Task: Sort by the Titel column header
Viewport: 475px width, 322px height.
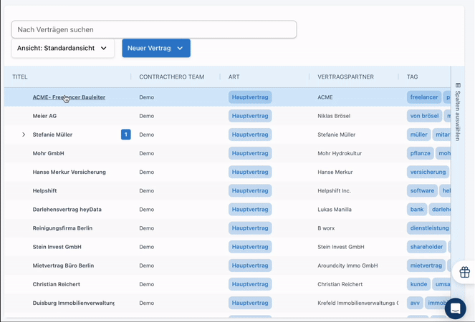Action: [x=20, y=77]
